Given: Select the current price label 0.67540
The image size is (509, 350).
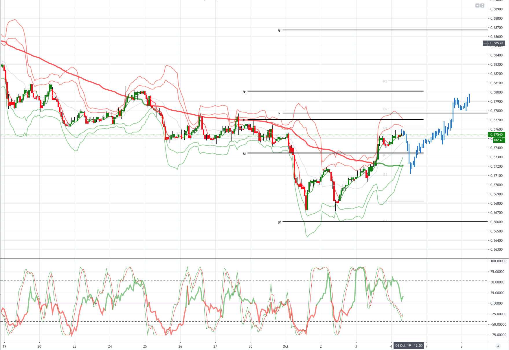Looking at the screenshot, I should click(497, 135).
